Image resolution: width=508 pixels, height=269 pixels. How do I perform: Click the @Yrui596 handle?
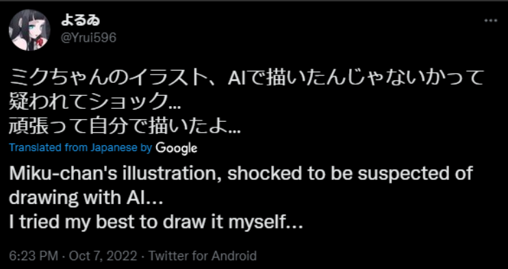88,38
